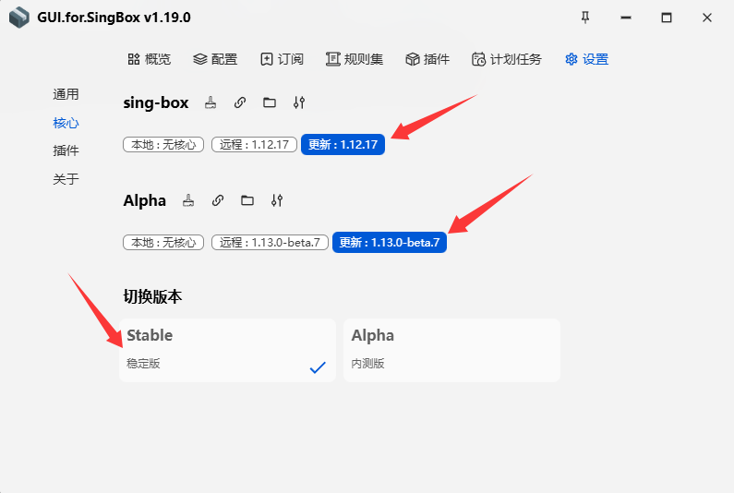The width and height of the screenshot is (734, 493).
Task: Open the sing-box core folder icon
Action: [270, 102]
